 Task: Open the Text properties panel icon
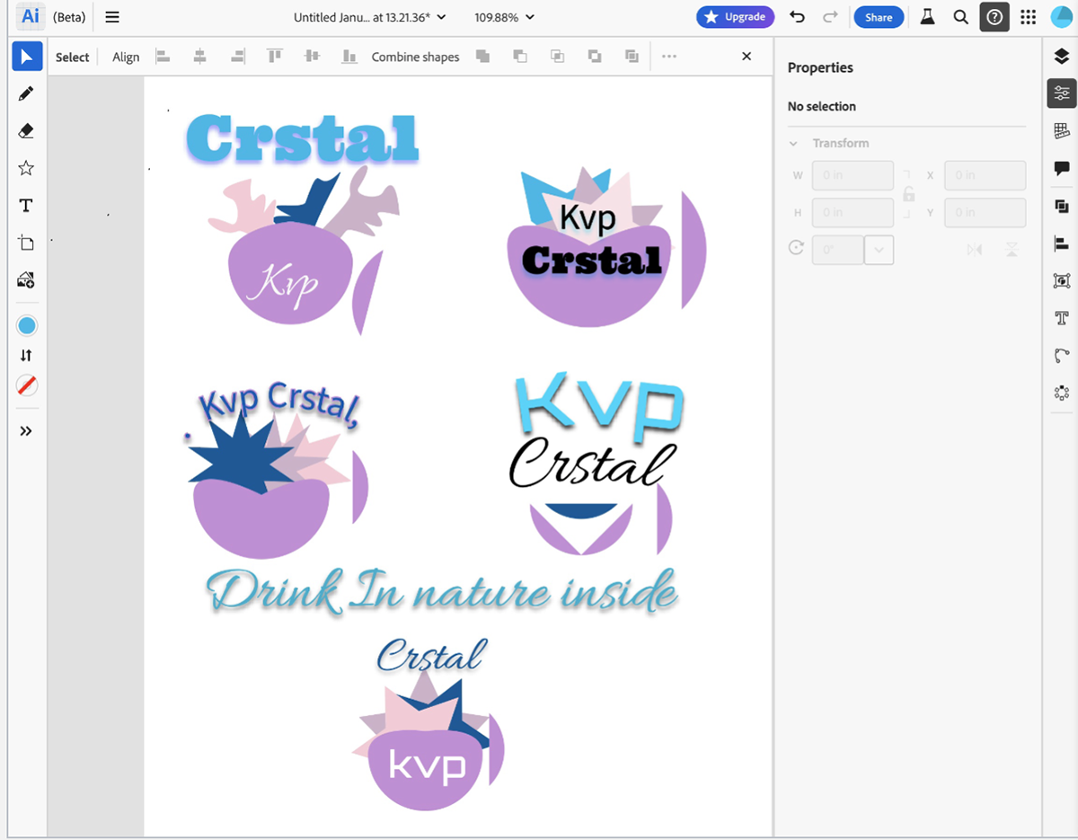click(x=1062, y=318)
